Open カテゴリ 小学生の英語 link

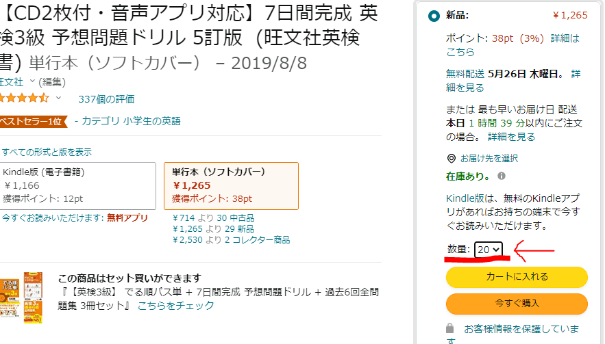pos(131,121)
